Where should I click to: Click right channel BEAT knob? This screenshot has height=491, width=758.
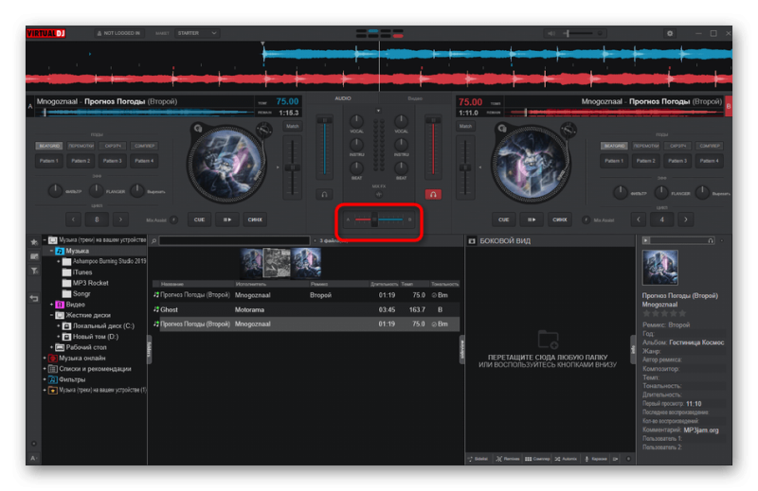point(401,168)
